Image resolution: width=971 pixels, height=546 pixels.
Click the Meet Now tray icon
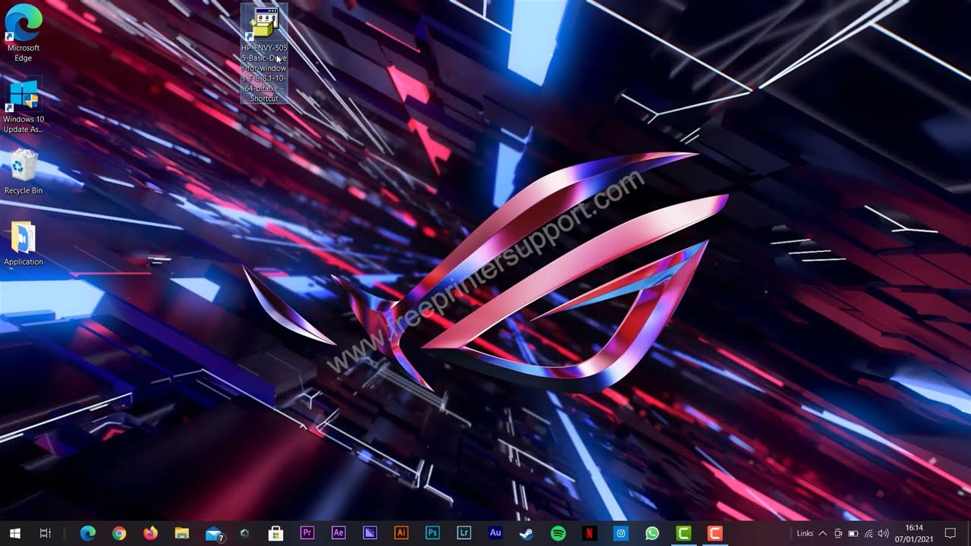point(838,534)
